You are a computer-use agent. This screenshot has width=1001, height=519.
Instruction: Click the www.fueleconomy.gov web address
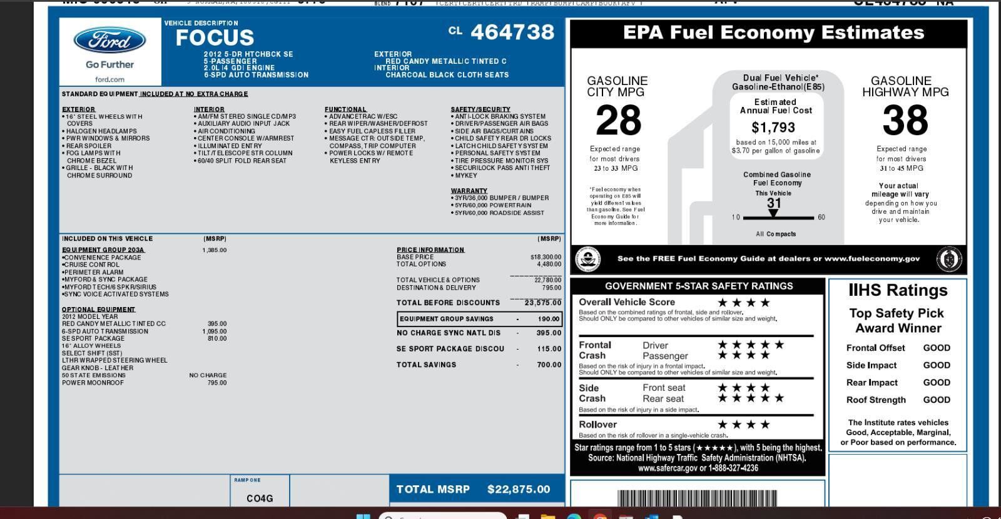871,259
